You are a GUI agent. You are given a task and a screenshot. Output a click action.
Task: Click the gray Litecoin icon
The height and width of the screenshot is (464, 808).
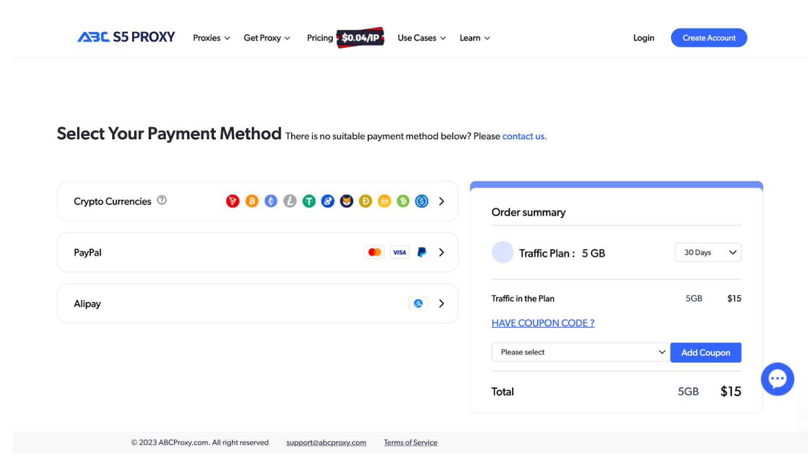[x=290, y=201]
